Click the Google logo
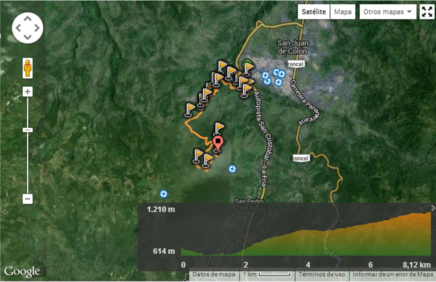 click(22, 272)
